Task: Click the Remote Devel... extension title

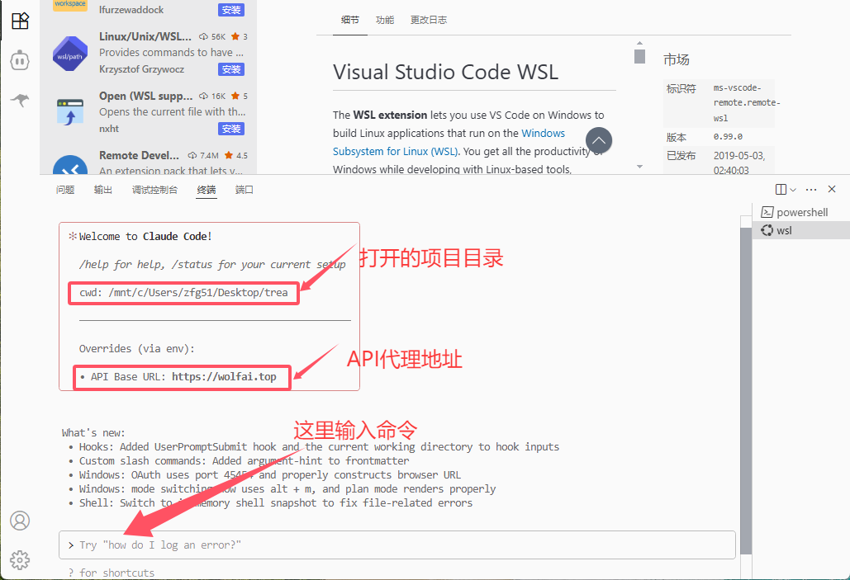Action: pos(139,155)
